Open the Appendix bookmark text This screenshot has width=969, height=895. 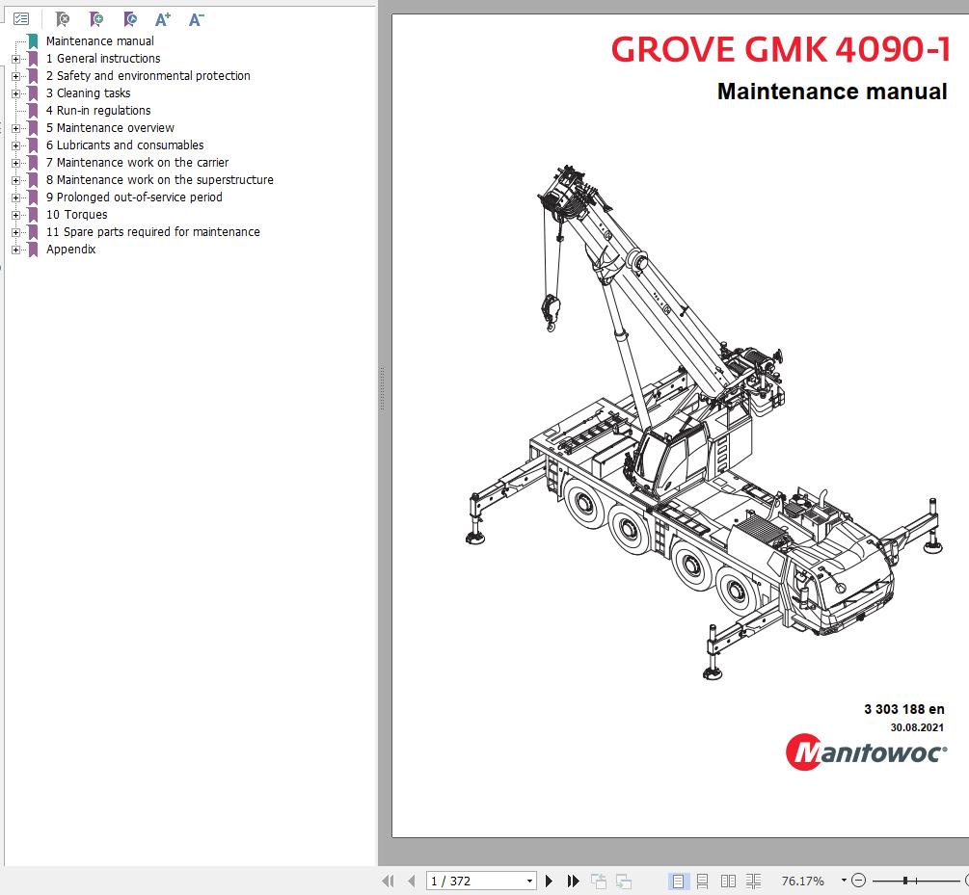[70, 249]
